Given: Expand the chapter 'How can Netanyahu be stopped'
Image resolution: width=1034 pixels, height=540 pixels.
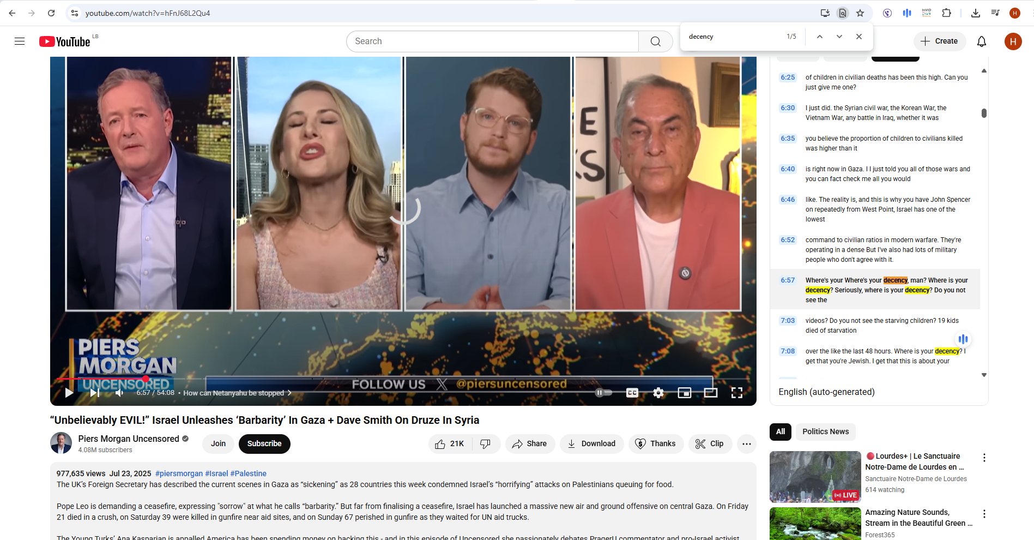Looking at the screenshot, I should click(237, 393).
